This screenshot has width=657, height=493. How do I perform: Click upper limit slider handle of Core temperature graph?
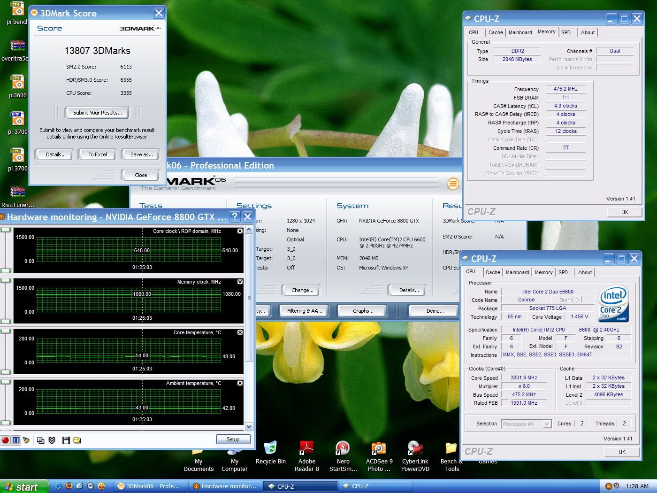tap(6, 331)
